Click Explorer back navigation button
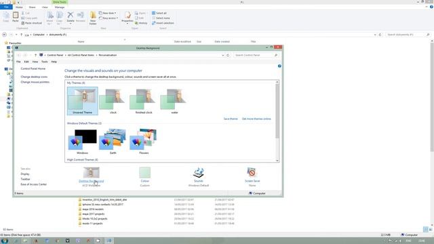Screen dimensions: 434x244 [4, 35]
